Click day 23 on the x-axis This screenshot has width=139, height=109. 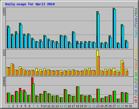[98, 106]
